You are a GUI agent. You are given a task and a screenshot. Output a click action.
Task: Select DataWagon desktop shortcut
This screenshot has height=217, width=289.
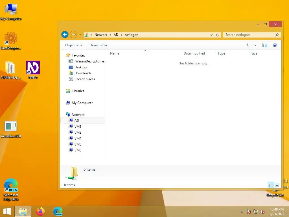pyautogui.click(x=11, y=41)
